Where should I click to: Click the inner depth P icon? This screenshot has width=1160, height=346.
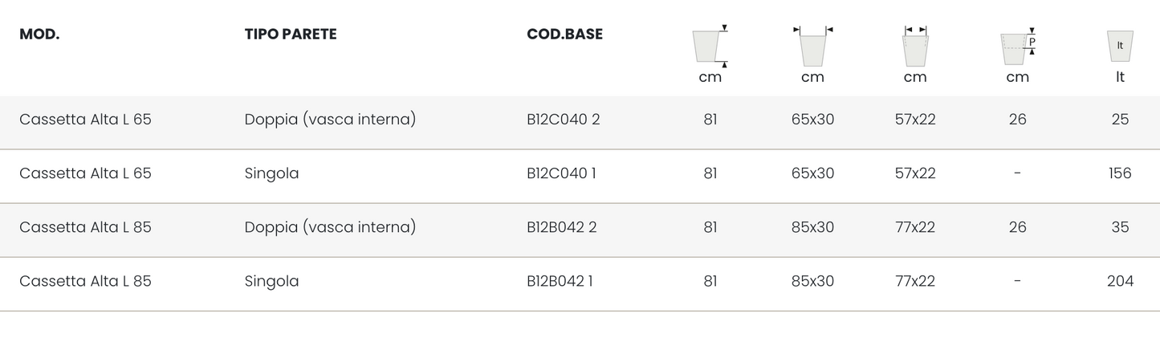[x=1017, y=48]
